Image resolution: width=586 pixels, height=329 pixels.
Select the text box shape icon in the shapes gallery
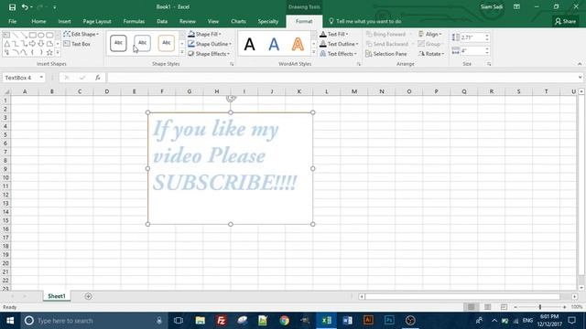pyautogui.click(x=6, y=35)
